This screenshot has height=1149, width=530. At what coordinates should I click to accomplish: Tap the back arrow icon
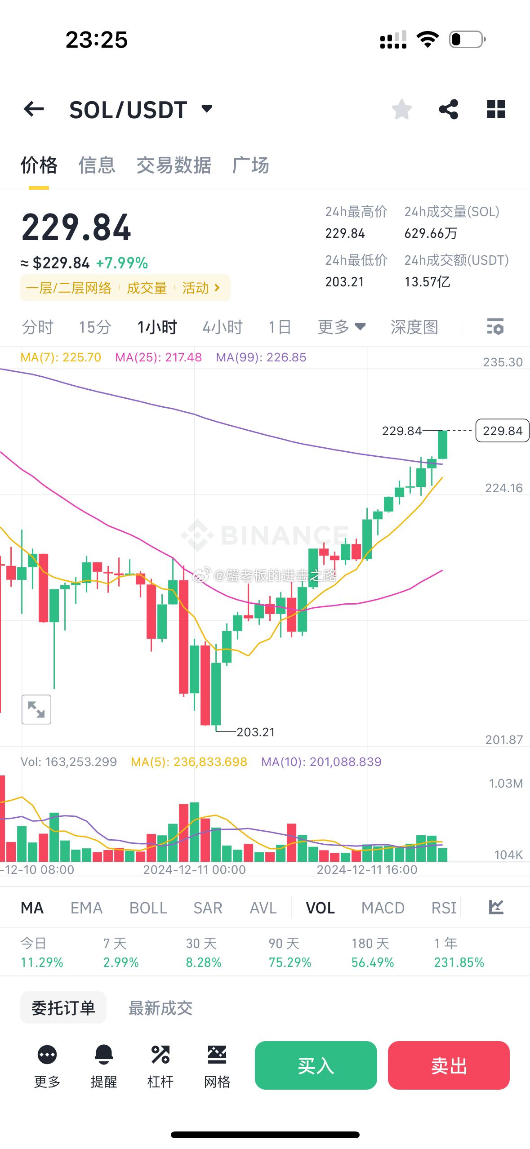coord(34,109)
